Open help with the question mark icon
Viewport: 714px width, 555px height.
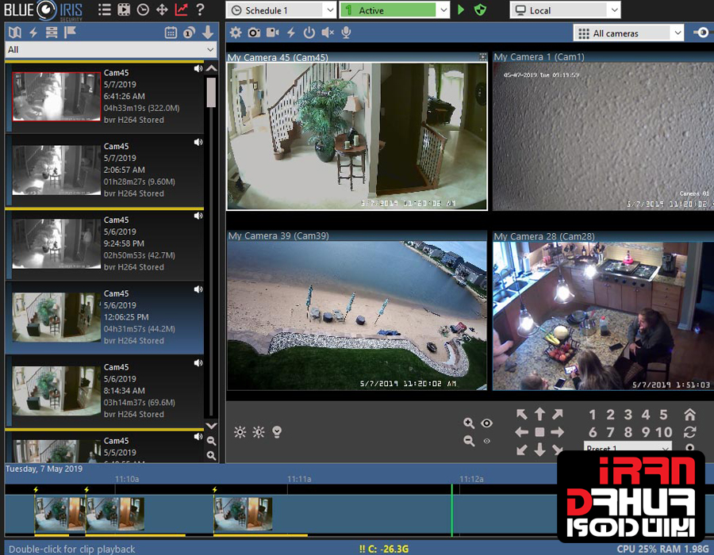[200, 10]
